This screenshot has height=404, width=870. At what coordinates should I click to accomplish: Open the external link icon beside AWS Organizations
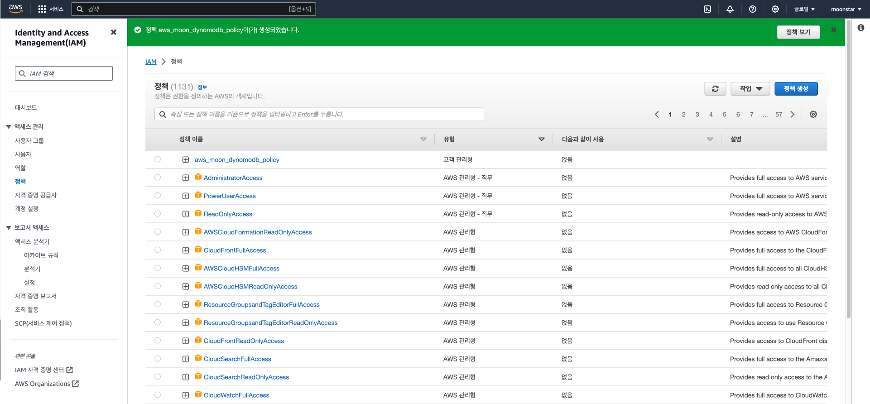click(x=76, y=384)
